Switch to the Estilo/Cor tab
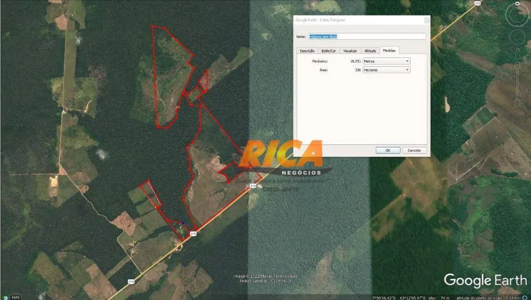 coord(329,51)
